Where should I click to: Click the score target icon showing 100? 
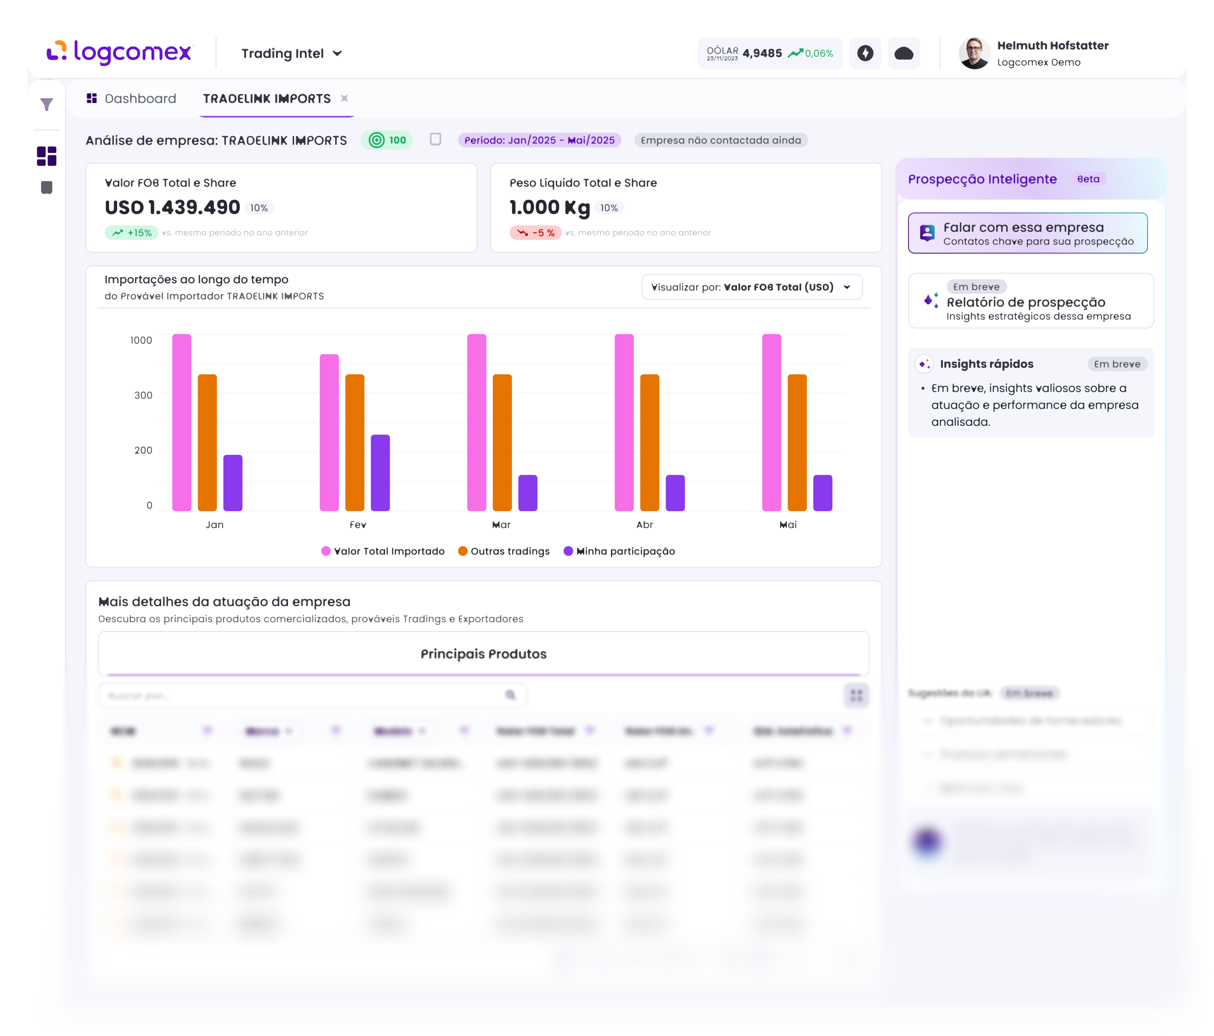(x=377, y=140)
